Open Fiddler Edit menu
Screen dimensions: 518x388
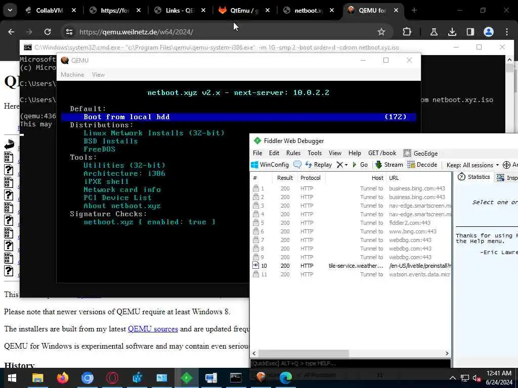274,153
